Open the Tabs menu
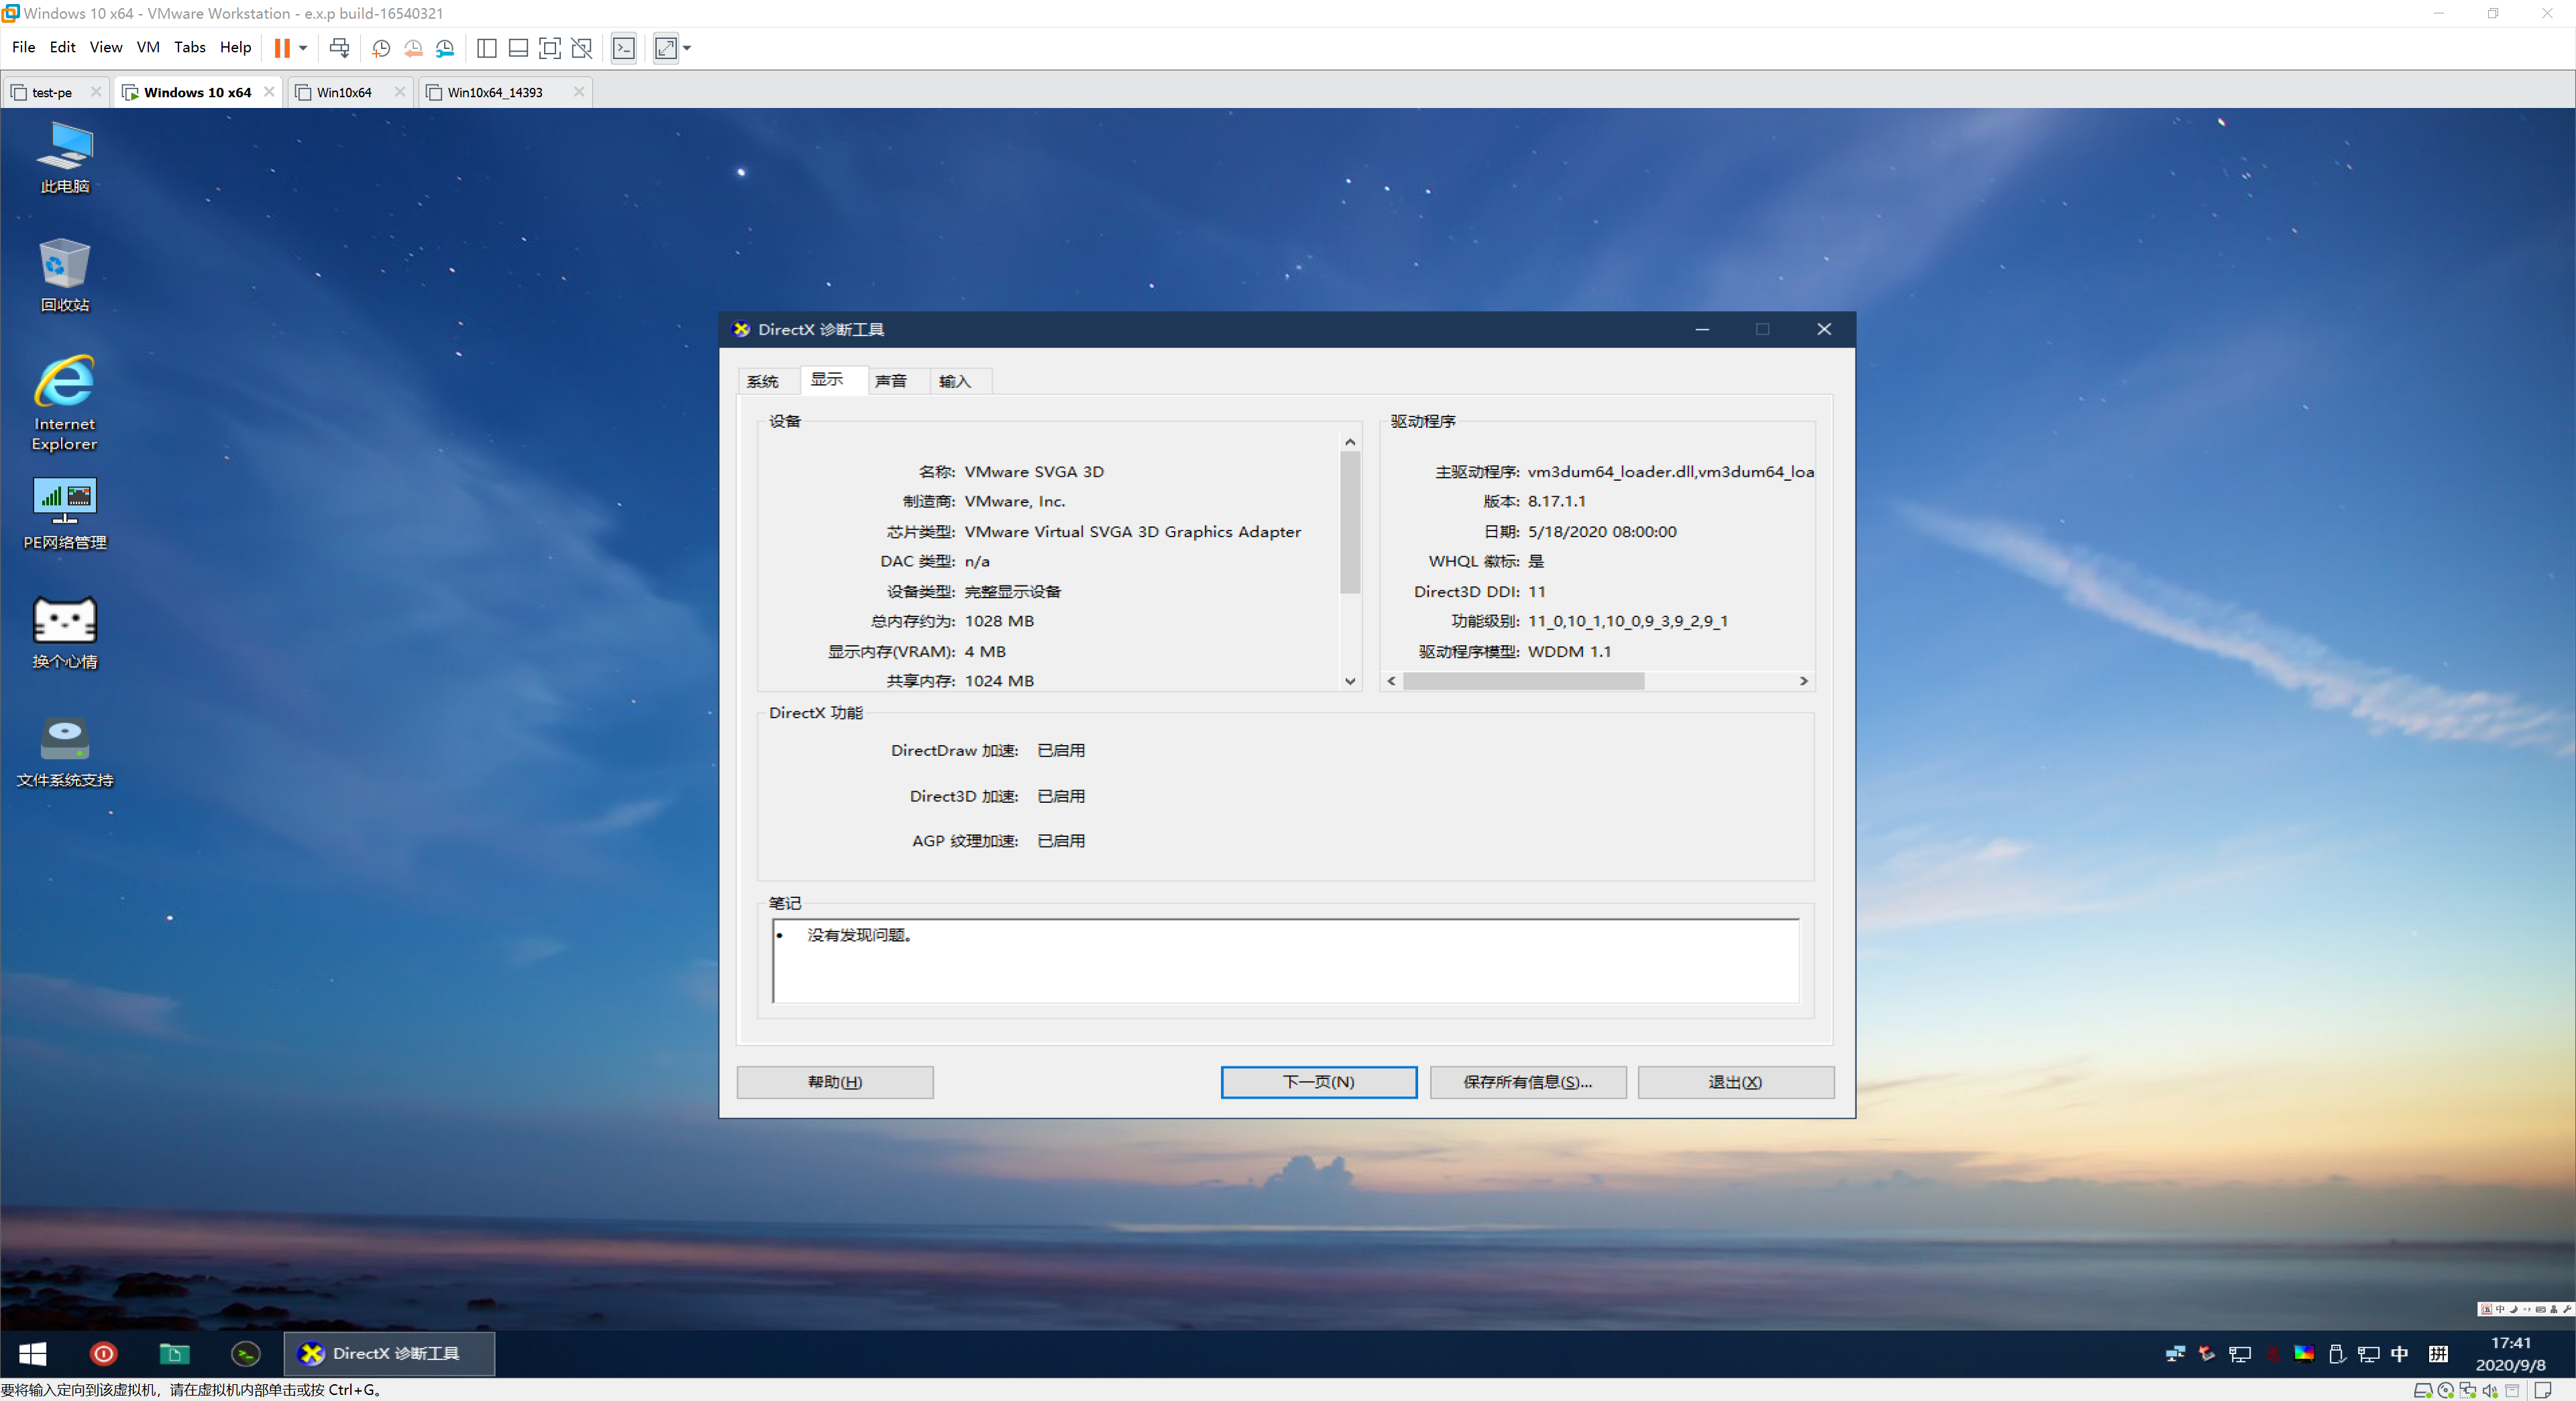The image size is (2576, 1401). coord(190,47)
